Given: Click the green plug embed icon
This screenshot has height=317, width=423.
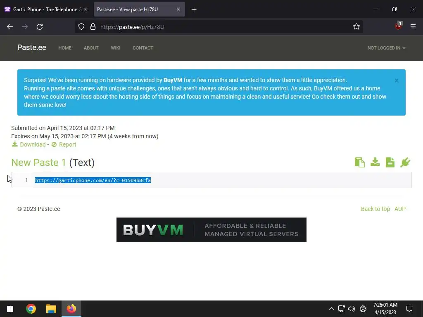Looking at the screenshot, I should pos(405,162).
